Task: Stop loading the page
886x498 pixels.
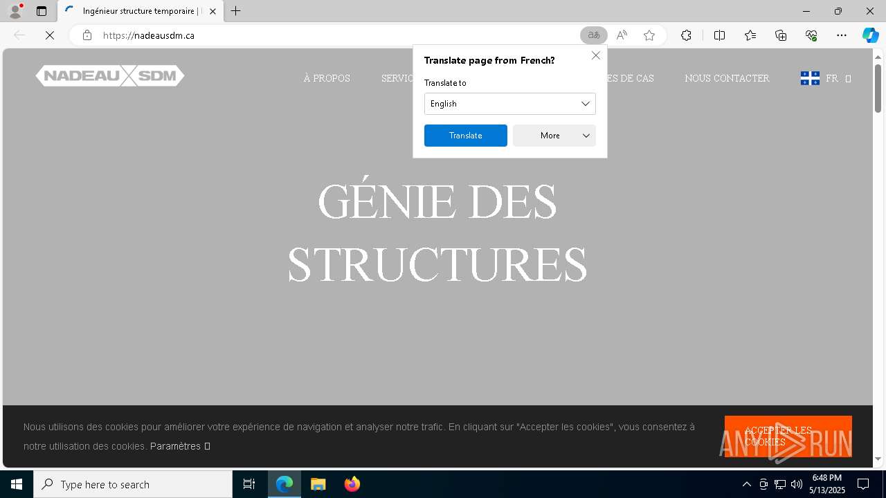Action: pos(50,35)
